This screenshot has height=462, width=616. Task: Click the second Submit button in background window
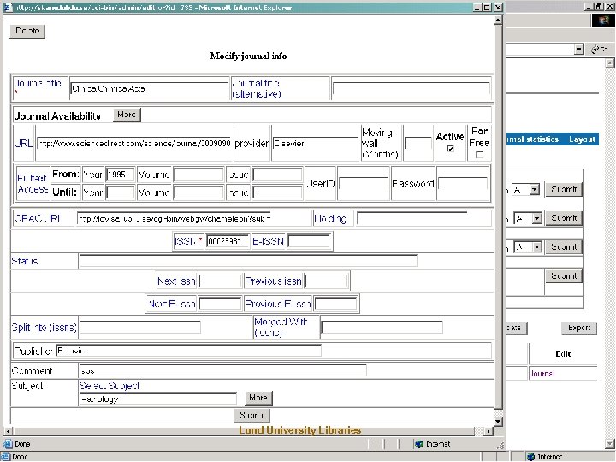point(564,218)
